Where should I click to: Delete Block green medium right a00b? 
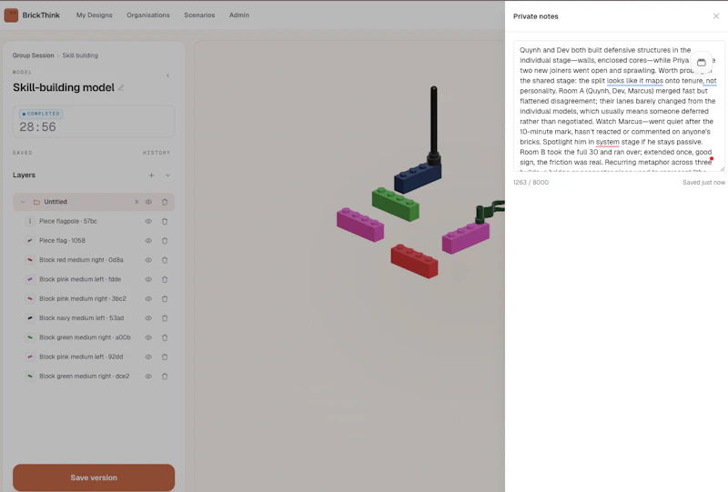point(165,337)
